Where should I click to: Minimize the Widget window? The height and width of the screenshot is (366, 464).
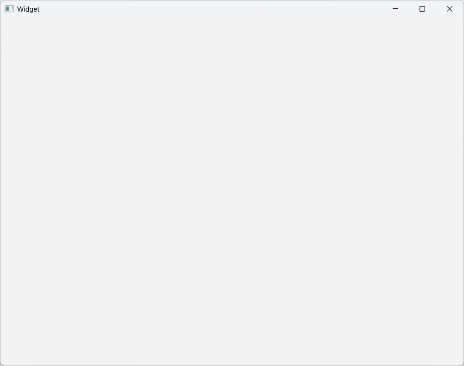click(395, 9)
